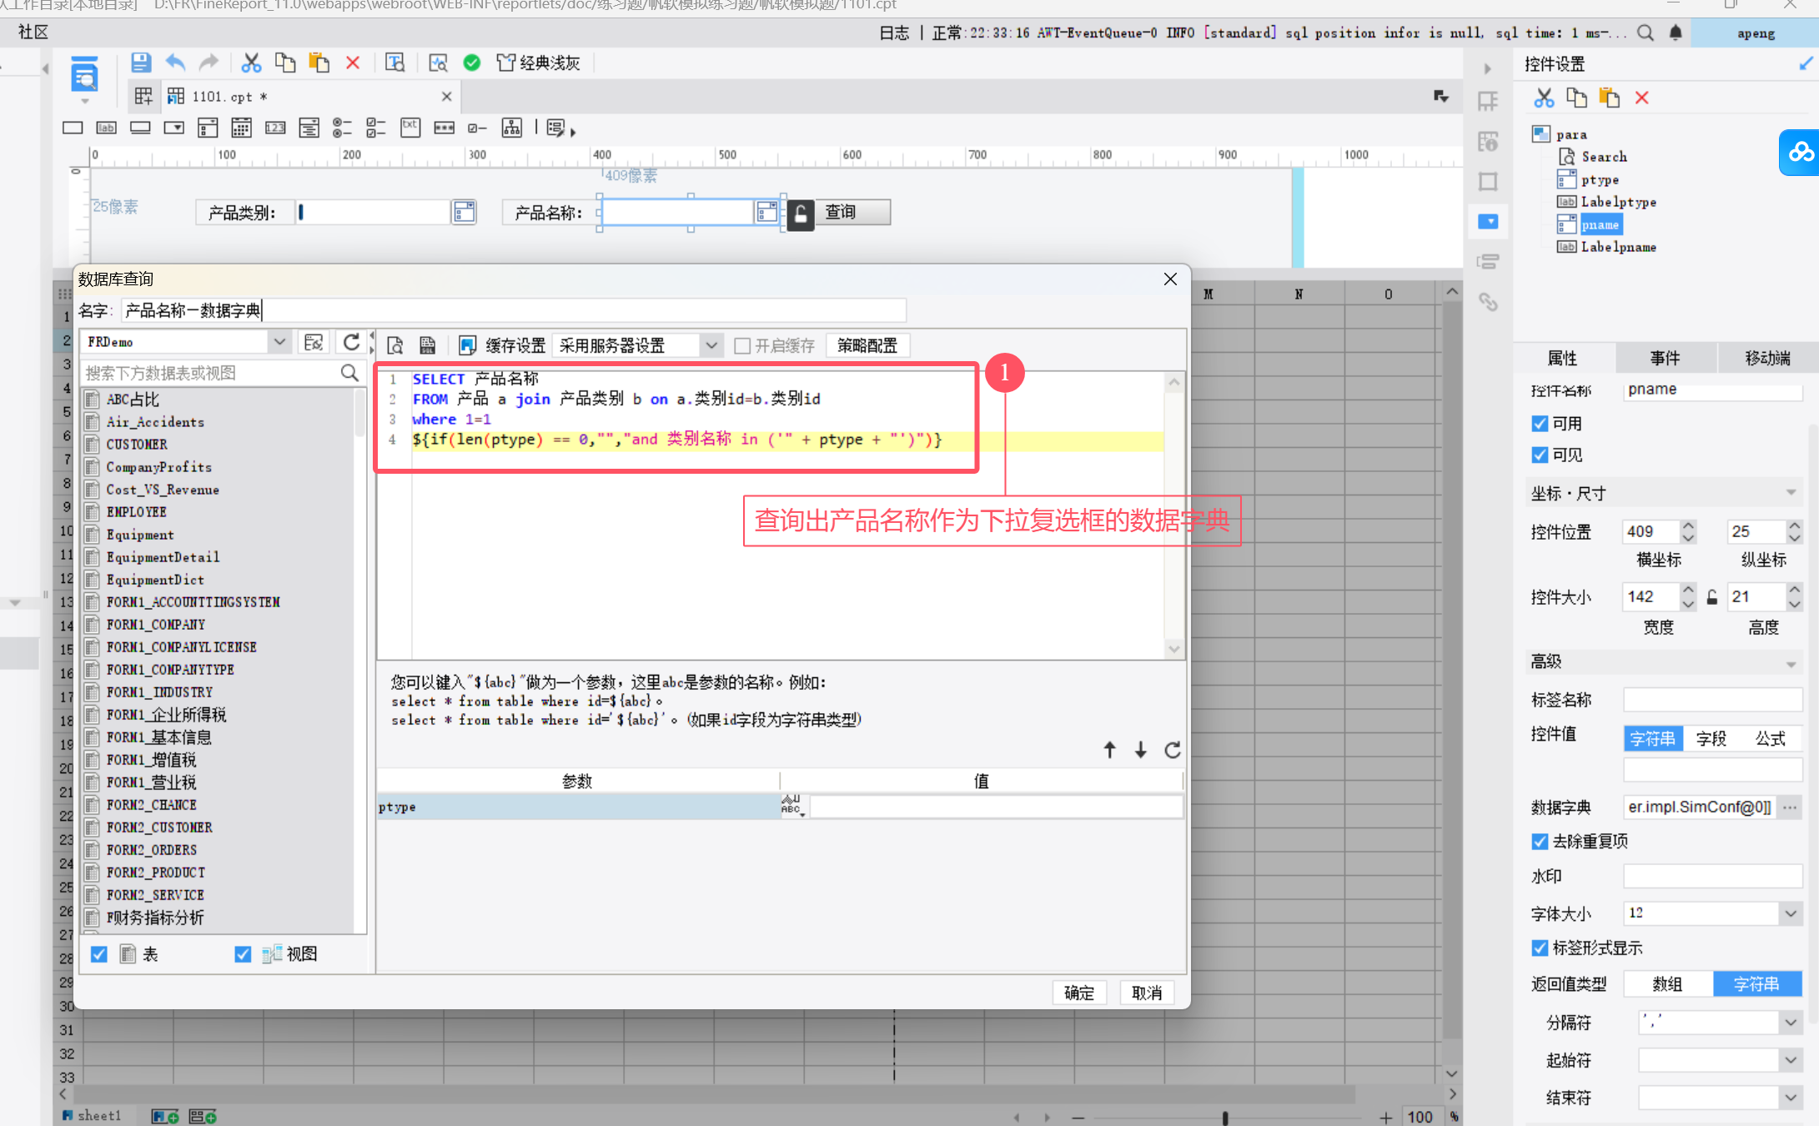The image size is (1819, 1126).
Task: Click the save icon in the toolbar
Action: click(141, 63)
